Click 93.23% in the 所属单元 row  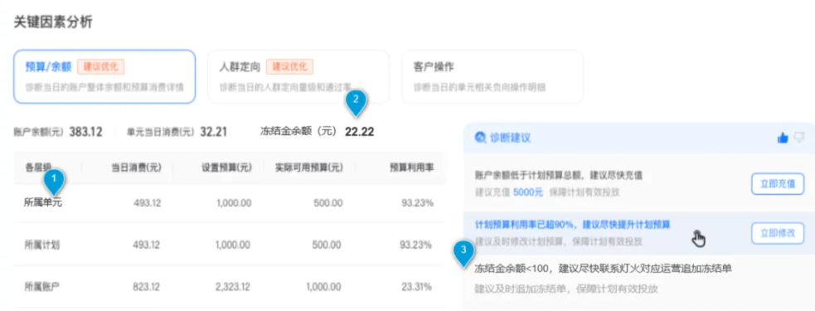pos(417,203)
